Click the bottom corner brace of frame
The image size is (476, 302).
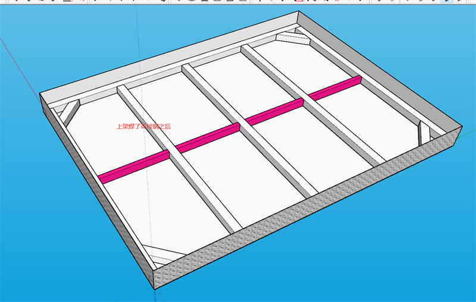[x=161, y=255]
